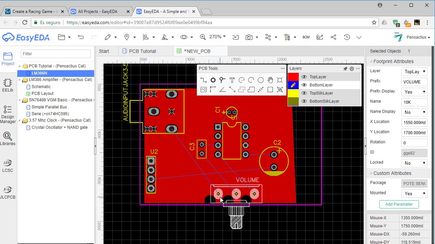Screen dimensions: 435x244
Task: Open the Pensactius user account dropdown
Action: 418,37
